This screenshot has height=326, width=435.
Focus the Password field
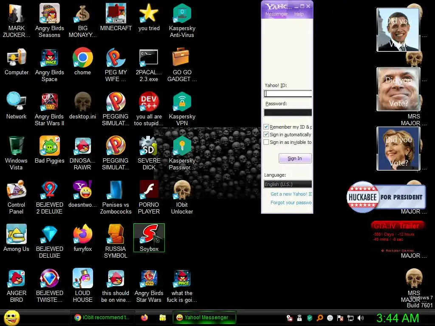point(288,112)
